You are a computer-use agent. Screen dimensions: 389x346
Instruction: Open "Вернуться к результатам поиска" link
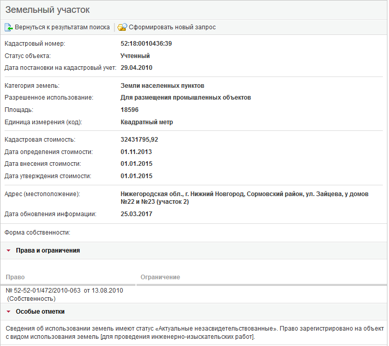tap(62, 27)
